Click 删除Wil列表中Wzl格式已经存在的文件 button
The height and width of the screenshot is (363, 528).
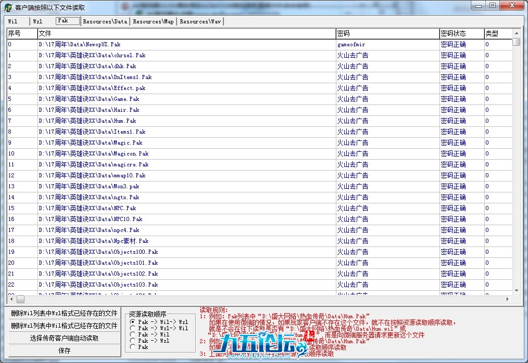point(64,313)
